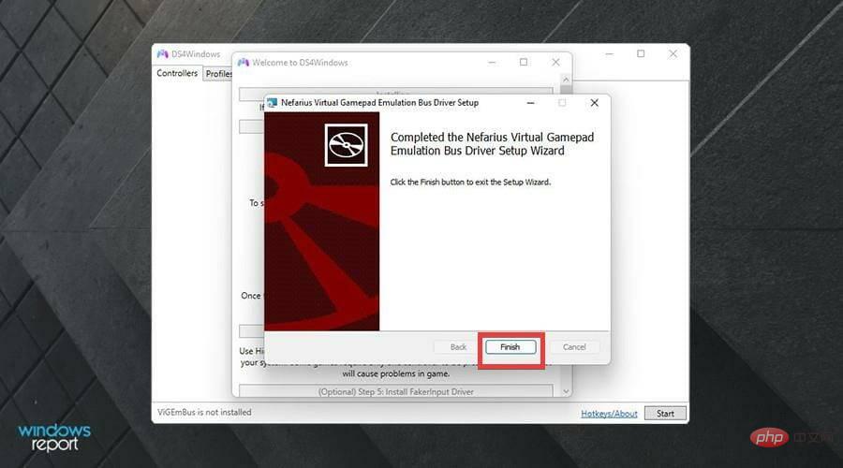Open the Profiles tab
The image size is (843, 468).
pos(218,74)
